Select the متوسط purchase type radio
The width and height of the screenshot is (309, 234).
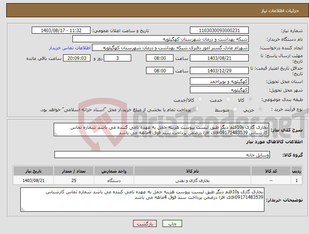coord(235,109)
